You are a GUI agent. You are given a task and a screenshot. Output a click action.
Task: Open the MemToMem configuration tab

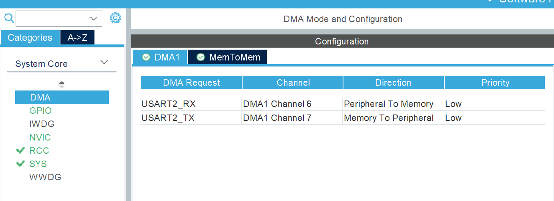pos(227,57)
